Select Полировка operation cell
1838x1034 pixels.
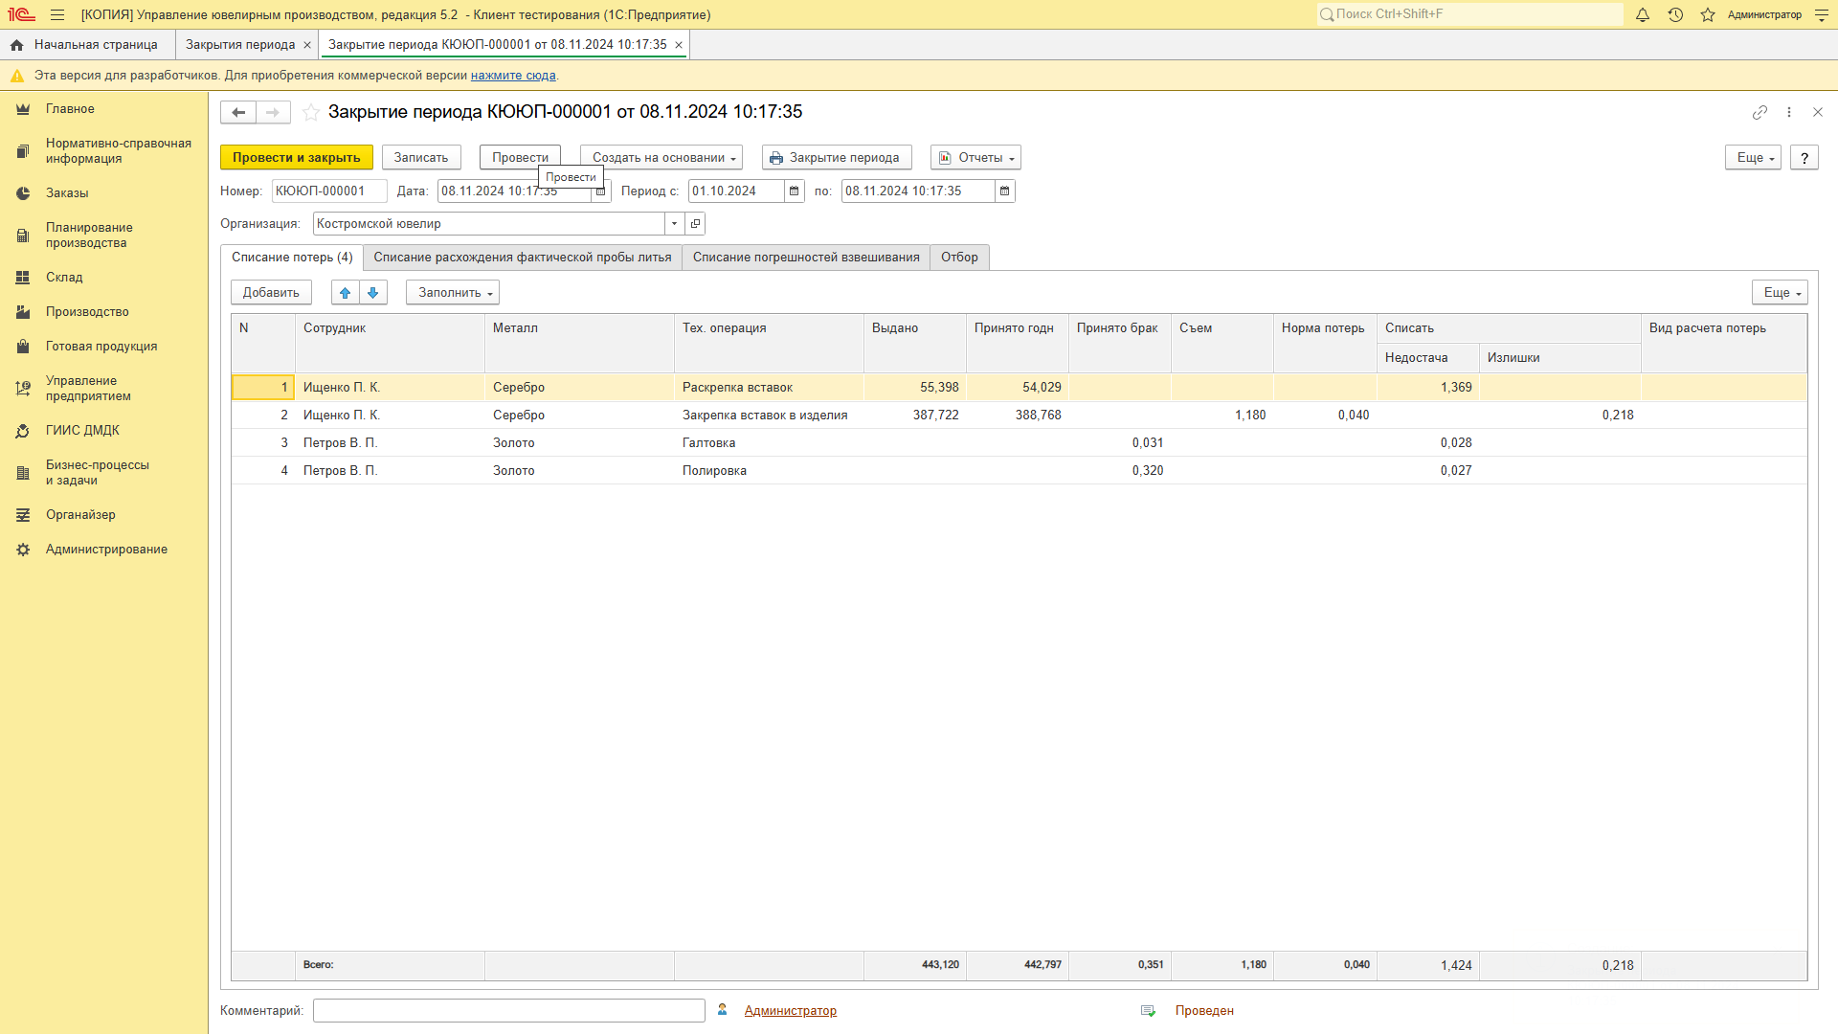[769, 471]
